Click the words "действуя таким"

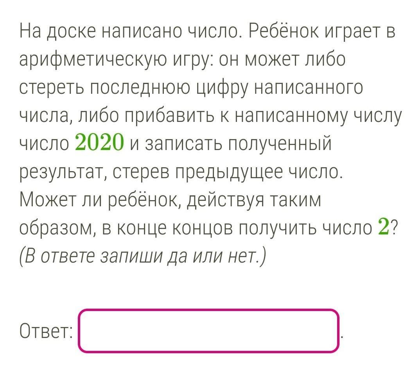pyautogui.click(x=254, y=200)
